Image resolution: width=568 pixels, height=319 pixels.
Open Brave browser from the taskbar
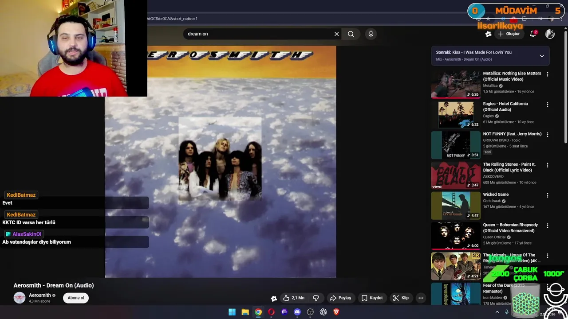coord(336,312)
